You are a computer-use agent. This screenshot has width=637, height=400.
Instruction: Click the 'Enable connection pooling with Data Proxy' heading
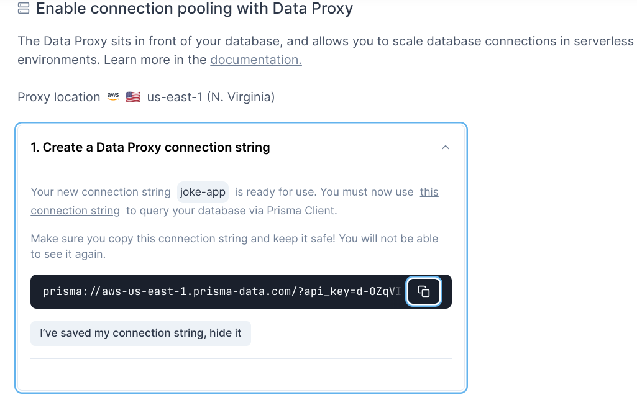click(x=195, y=9)
